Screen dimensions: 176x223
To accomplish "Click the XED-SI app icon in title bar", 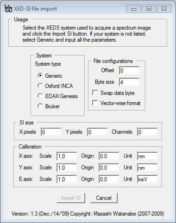I will (8, 8).
